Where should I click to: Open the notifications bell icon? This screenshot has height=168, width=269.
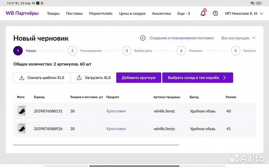click(x=203, y=13)
